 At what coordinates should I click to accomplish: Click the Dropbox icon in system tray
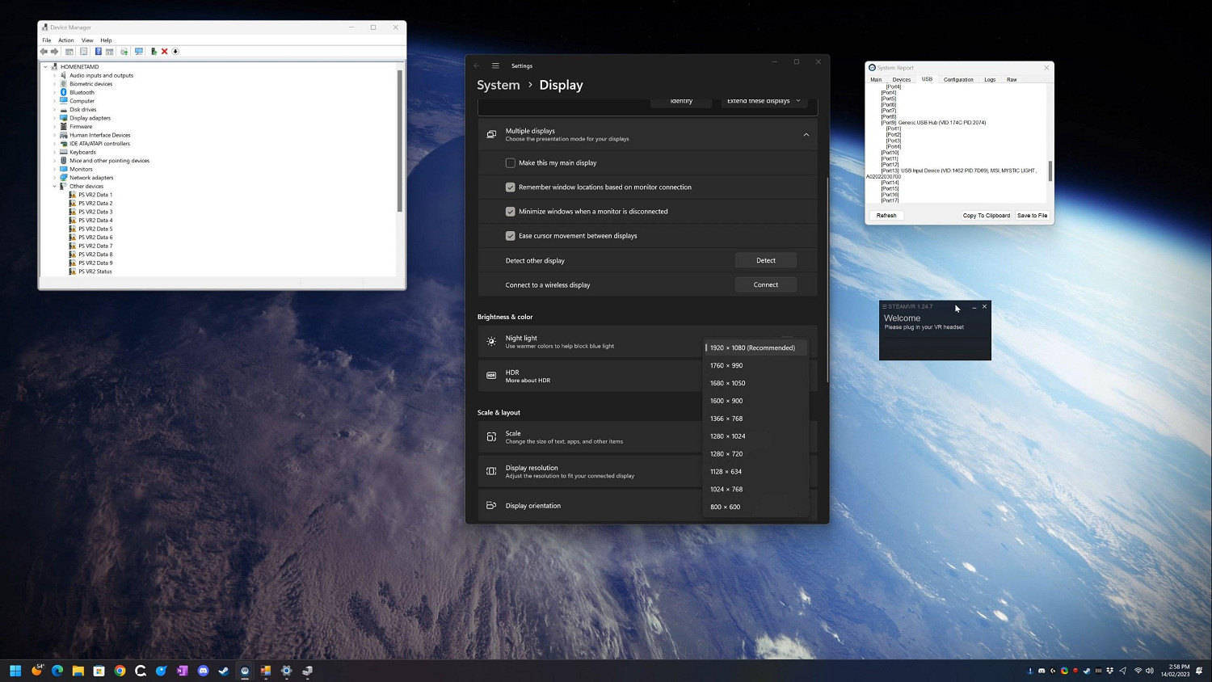click(x=1109, y=671)
